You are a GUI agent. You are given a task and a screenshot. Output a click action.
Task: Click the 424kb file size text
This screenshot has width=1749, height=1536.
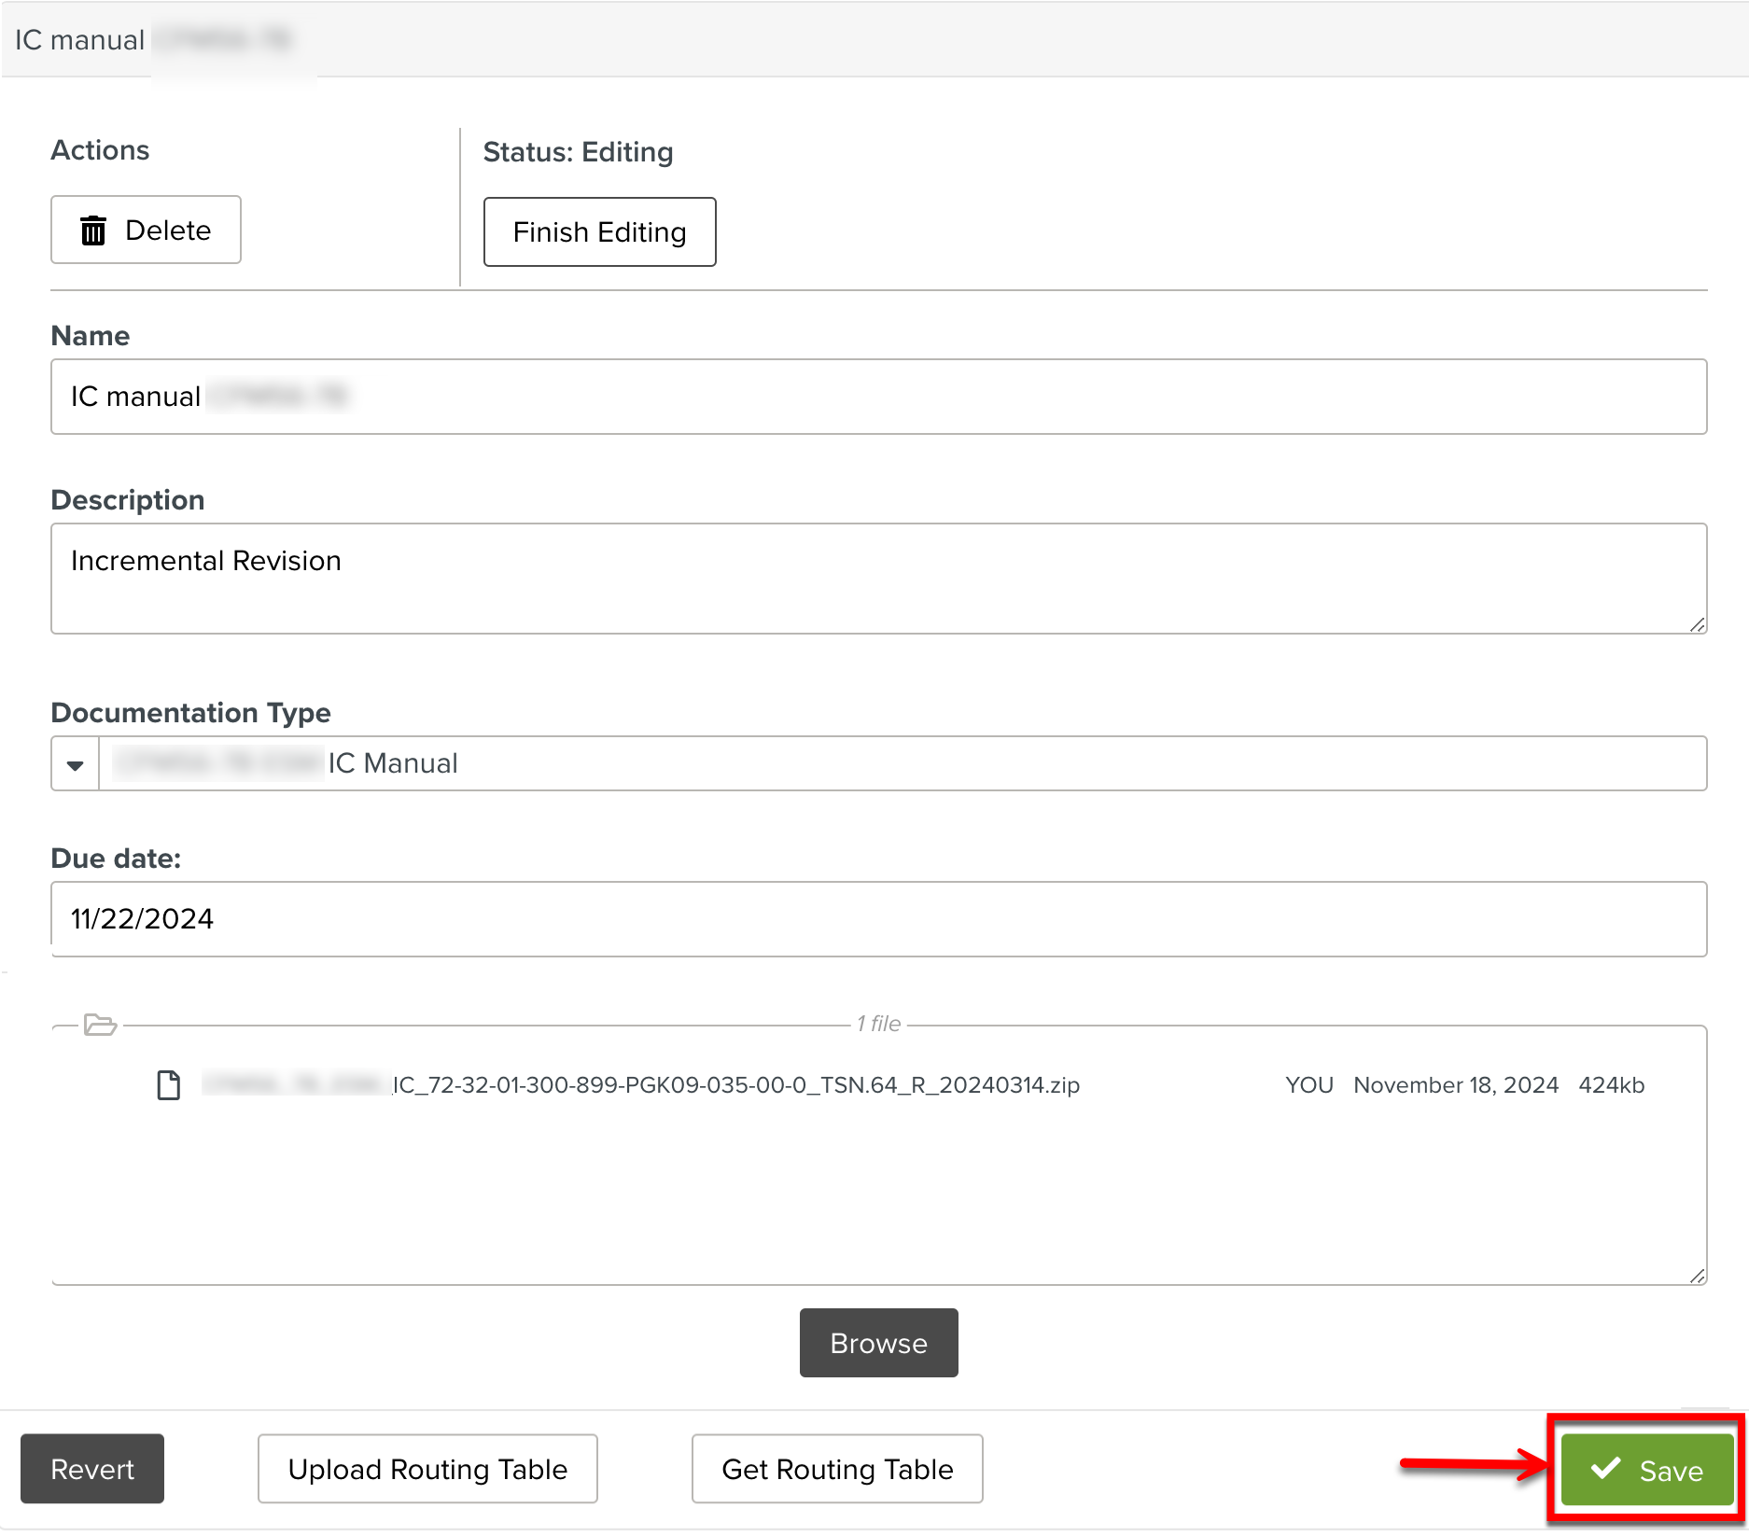point(1611,1085)
